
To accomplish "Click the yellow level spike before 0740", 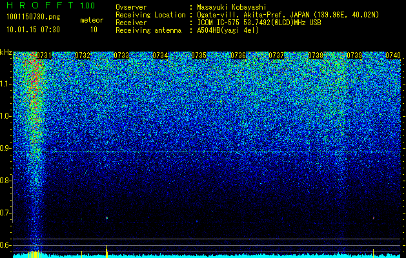I will point(373,253).
